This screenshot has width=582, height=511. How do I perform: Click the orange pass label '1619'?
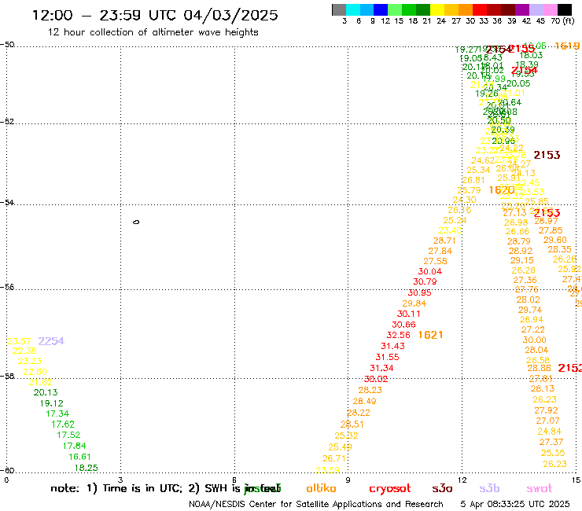point(567,46)
